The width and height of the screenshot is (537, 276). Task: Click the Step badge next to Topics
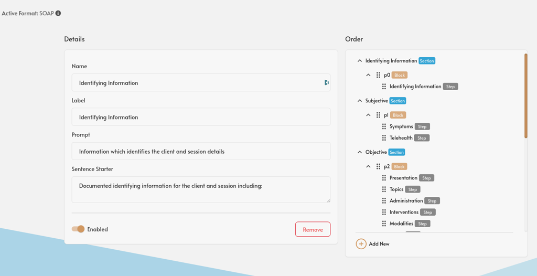click(413, 189)
